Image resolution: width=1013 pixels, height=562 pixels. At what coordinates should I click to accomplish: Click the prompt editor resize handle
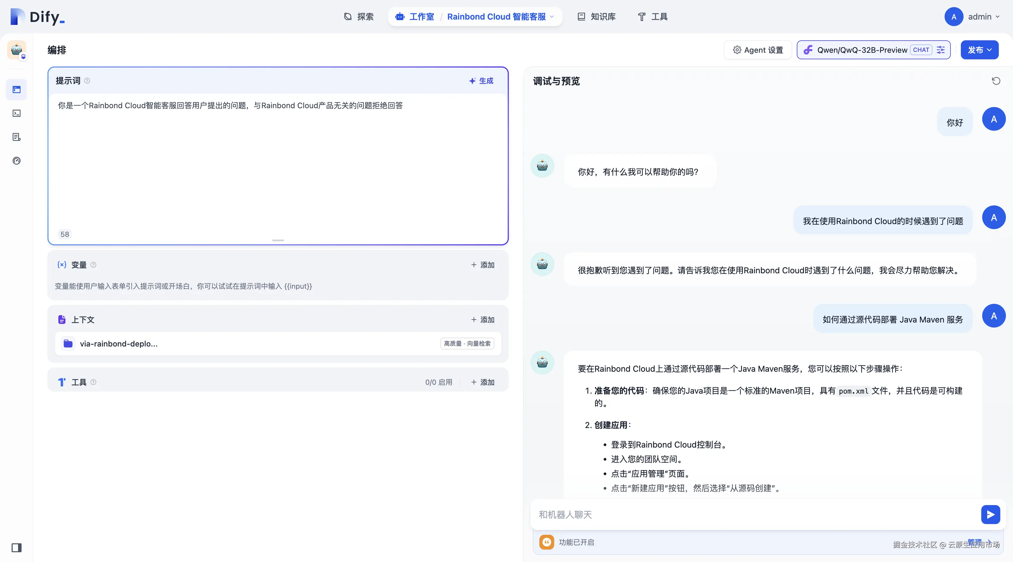[x=278, y=240]
